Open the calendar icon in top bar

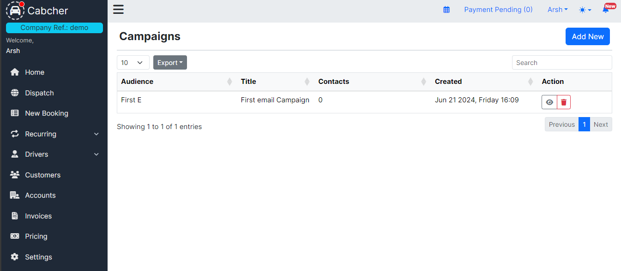[x=446, y=10]
